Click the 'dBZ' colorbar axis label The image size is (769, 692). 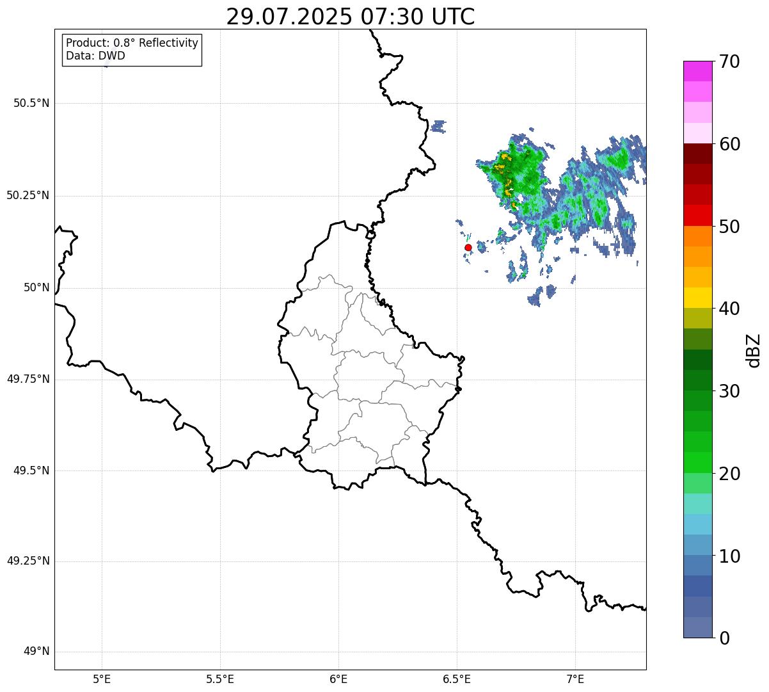point(754,350)
